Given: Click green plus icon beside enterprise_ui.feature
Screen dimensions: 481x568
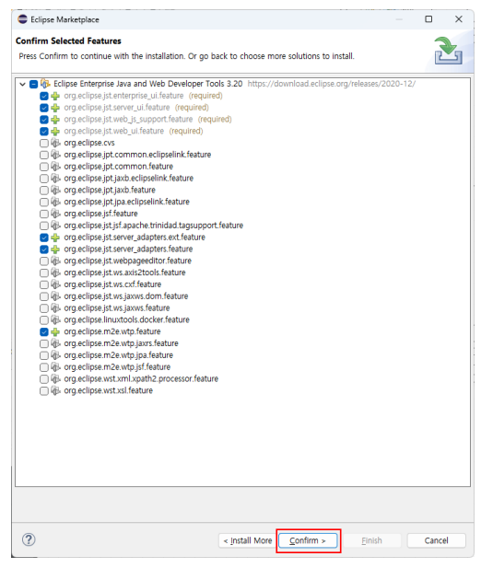Looking at the screenshot, I should click(55, 96).
